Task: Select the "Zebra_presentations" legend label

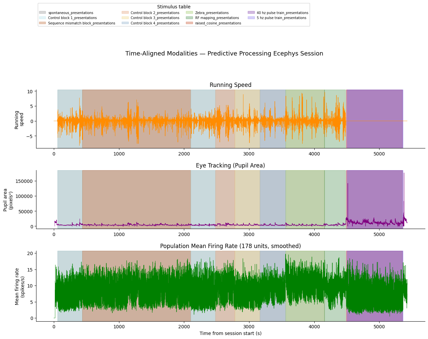Action: 212,13
